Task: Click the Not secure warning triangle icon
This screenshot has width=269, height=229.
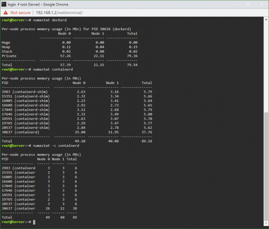Action: 6,13
